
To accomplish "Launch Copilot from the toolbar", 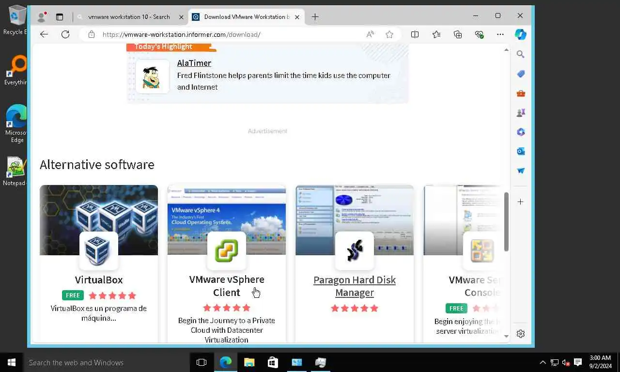I will [x=521, y=34].
